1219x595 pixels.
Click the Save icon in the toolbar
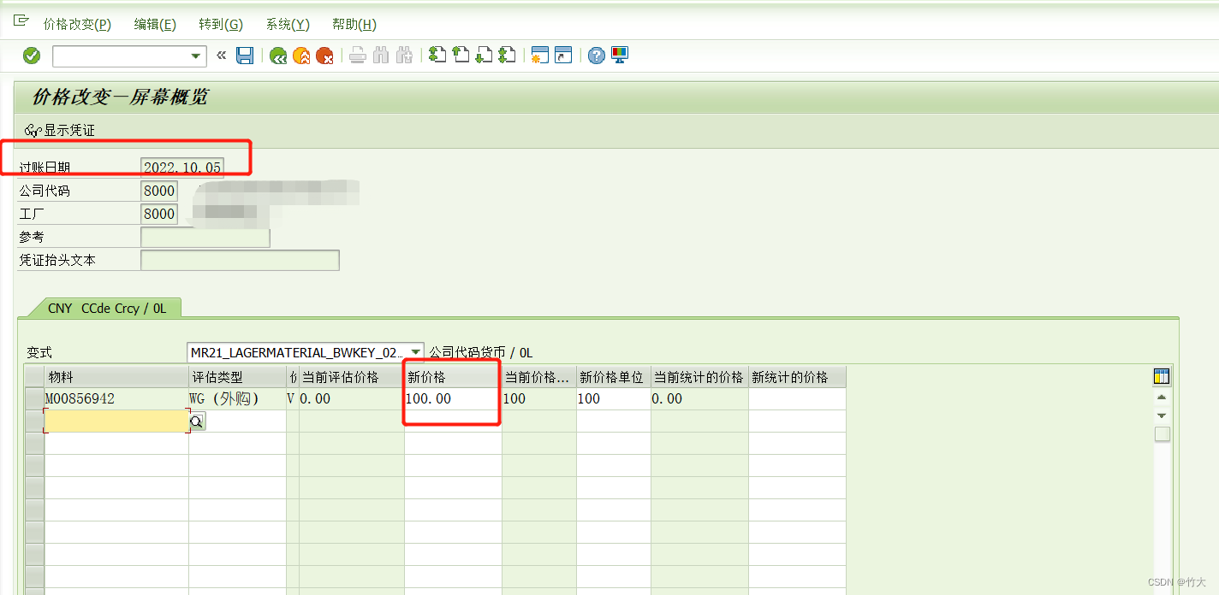point(245,55)
